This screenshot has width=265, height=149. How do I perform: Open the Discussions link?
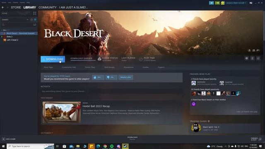129,67
